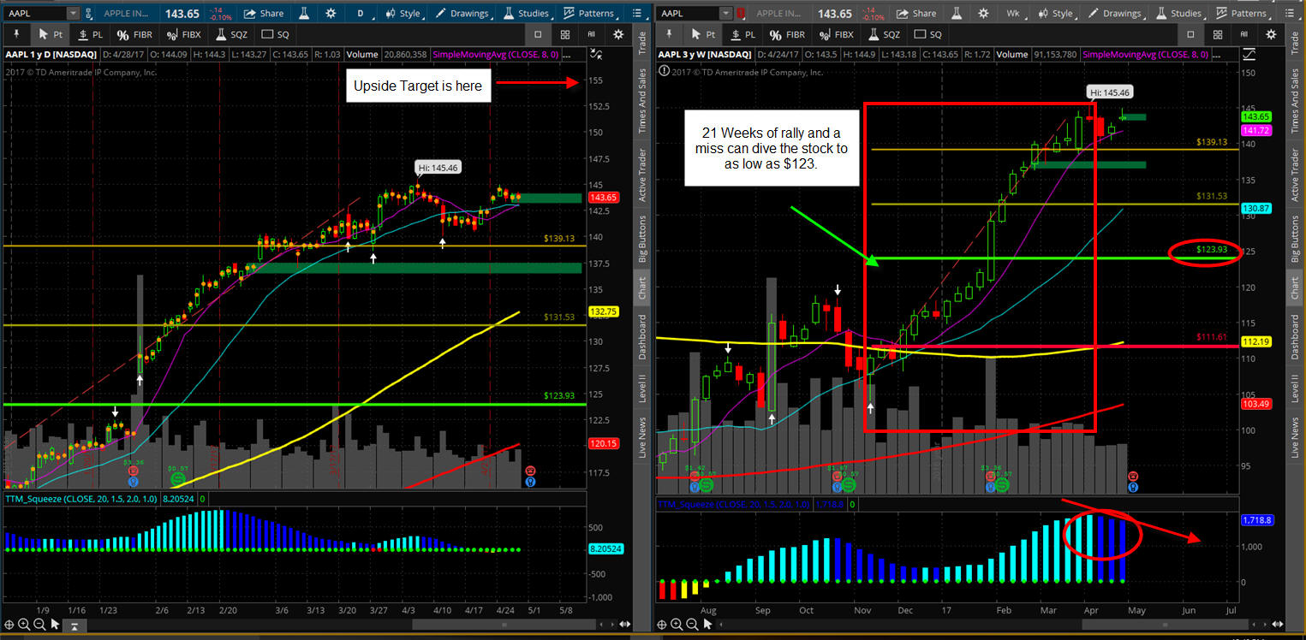Open the Trade tab on the left chart sidebar
The image size is (1306, 640).
tap(642, 41)
